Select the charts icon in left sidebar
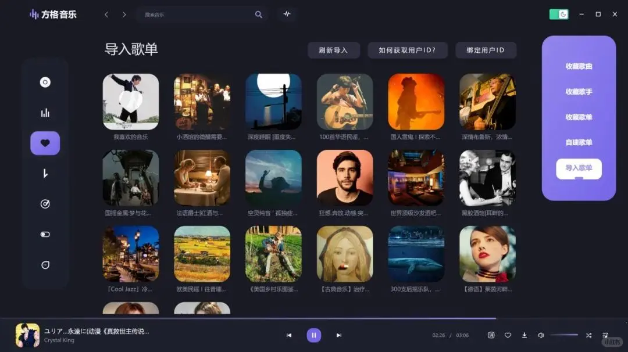 (45, 112)
